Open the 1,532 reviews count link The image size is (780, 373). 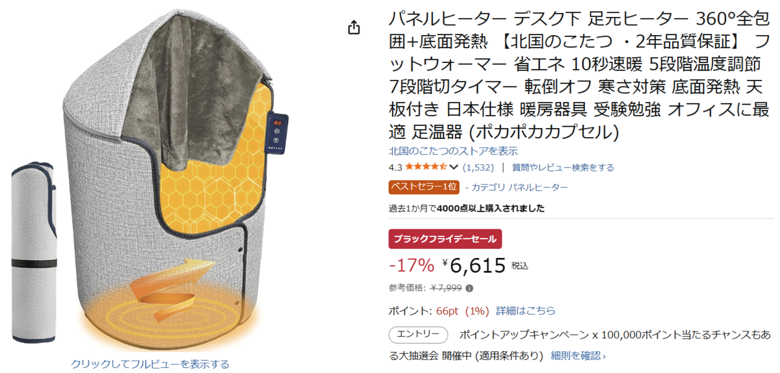coord(478,168)
